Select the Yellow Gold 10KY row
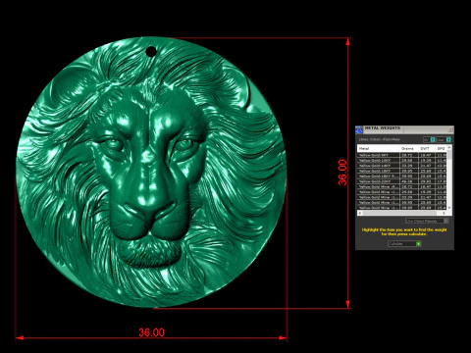The image size is (471, 353). 401,161
